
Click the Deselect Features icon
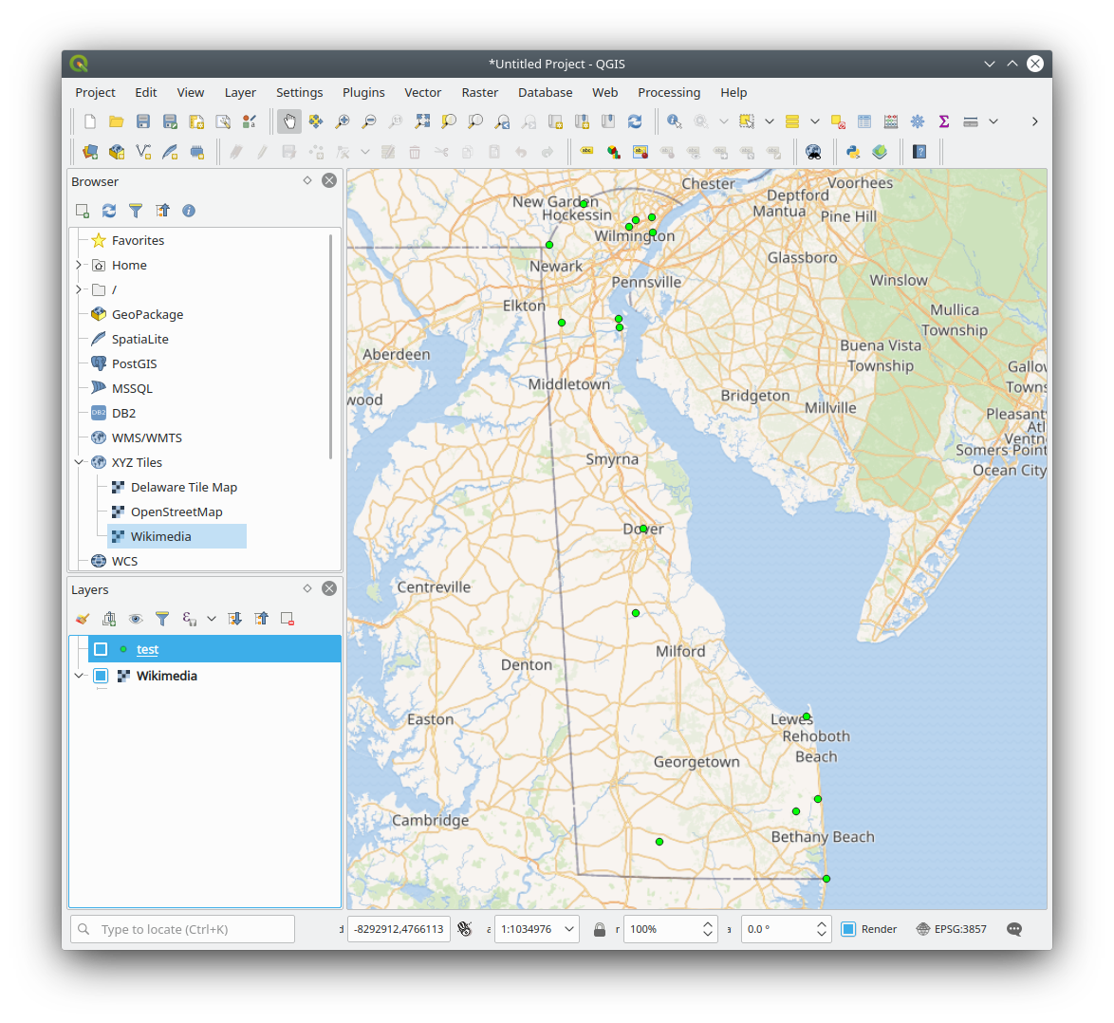pos(838,121)
